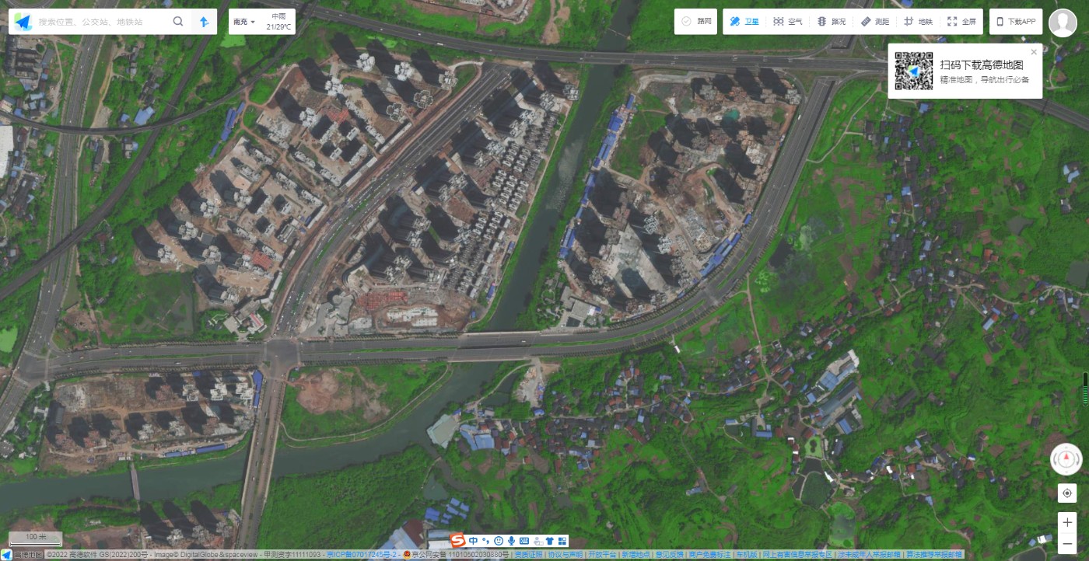Open route directions with the blue arrow icon
The height and width of the screenshot is (561, 1089).
[x=204, y=22]
